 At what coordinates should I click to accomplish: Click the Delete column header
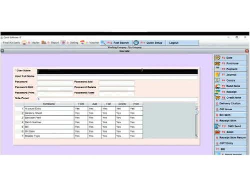pos(122,104)
